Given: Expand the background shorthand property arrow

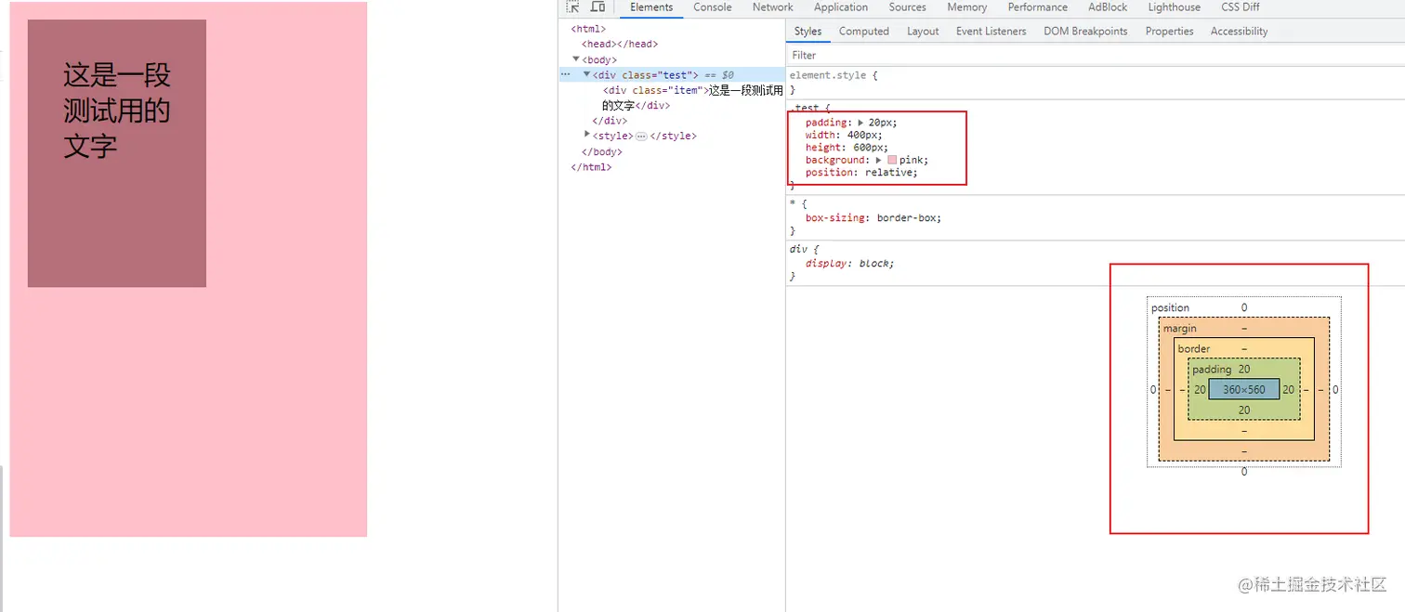Looking at the screenshot, I should click(x=879, y=160).
